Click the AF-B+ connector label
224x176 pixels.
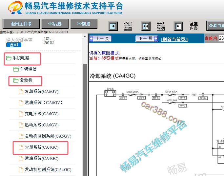coord(203,98)
